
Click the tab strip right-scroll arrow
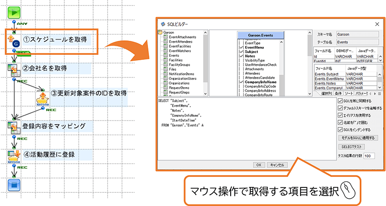[x=375, y=94]
